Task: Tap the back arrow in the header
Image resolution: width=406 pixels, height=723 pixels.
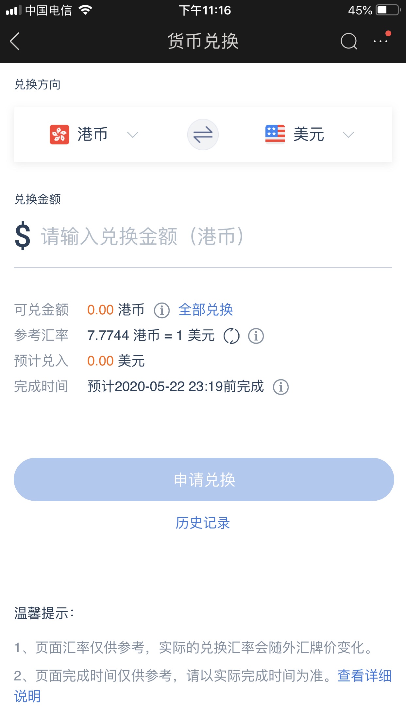Action: [x=15, y=41]
